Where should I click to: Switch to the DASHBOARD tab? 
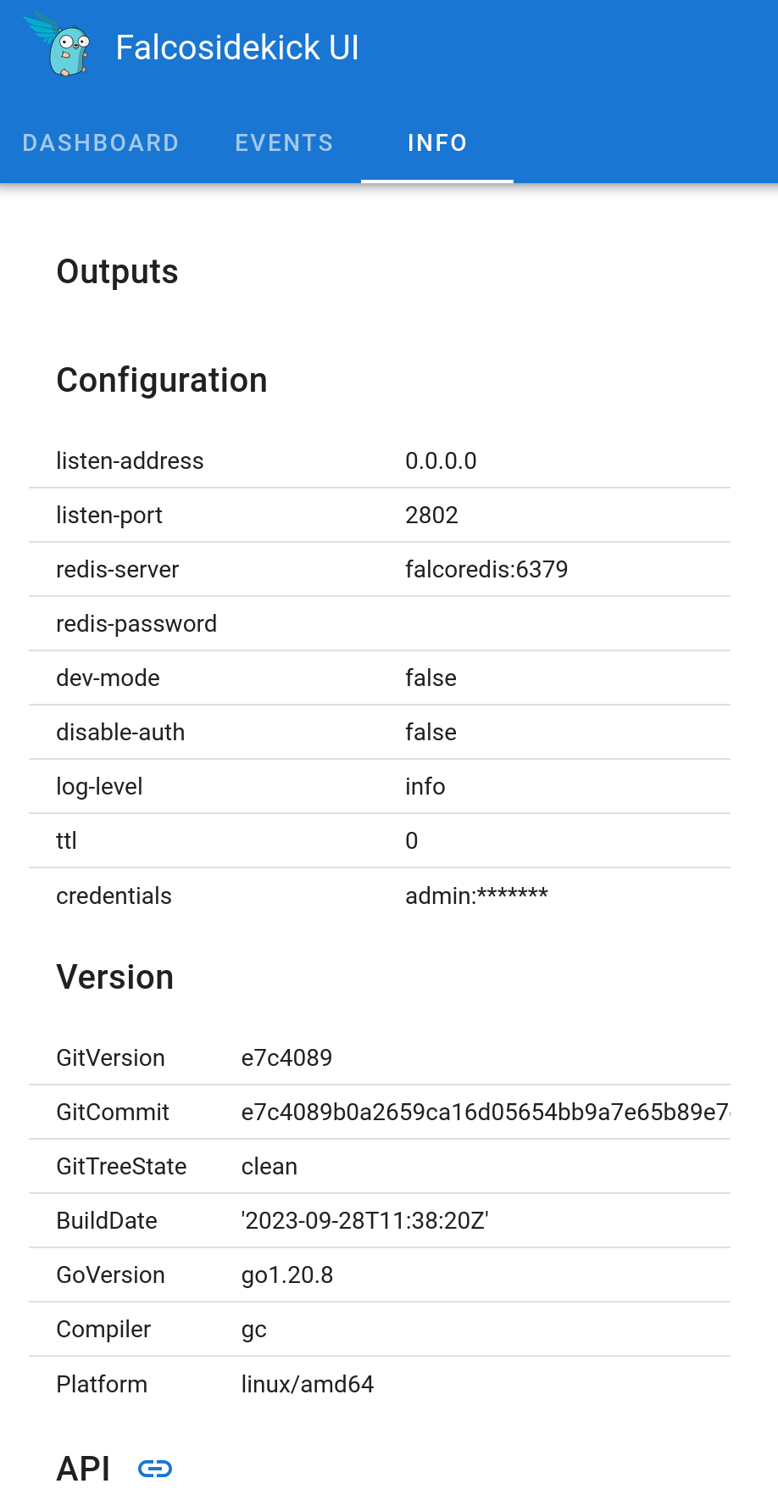[101, 142]
